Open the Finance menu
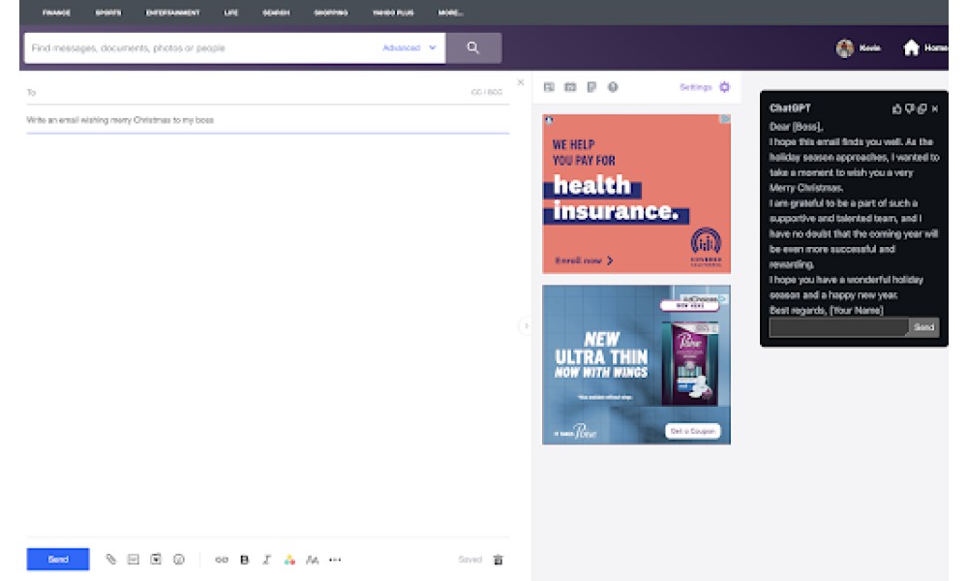 click(x=56, y=13)
